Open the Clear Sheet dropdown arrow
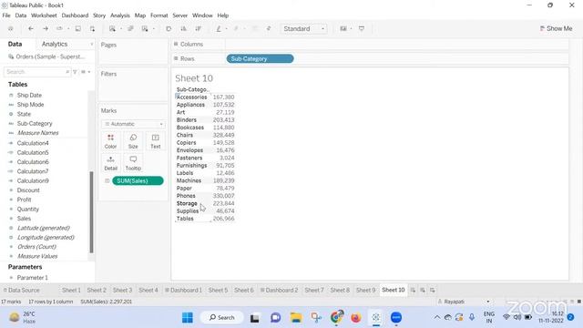 (x=154, y=28)
